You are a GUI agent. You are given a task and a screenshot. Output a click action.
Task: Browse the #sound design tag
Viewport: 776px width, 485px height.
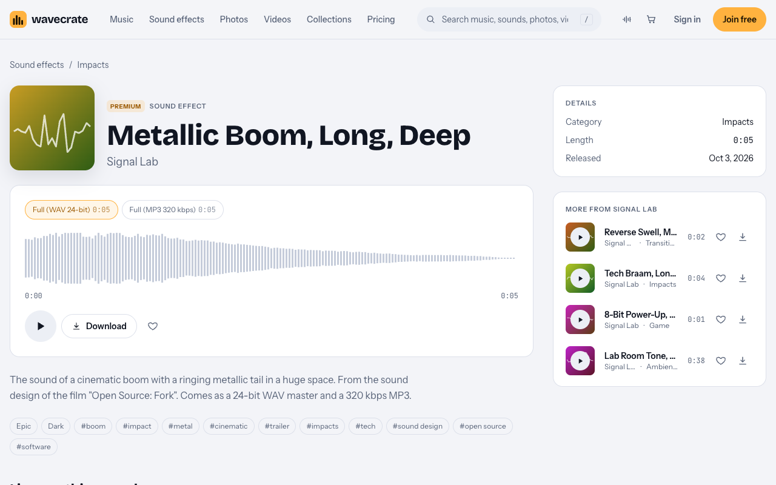tap(418, 426)
